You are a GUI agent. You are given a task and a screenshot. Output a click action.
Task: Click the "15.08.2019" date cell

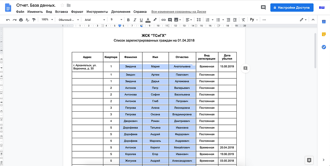click(227, 66)
